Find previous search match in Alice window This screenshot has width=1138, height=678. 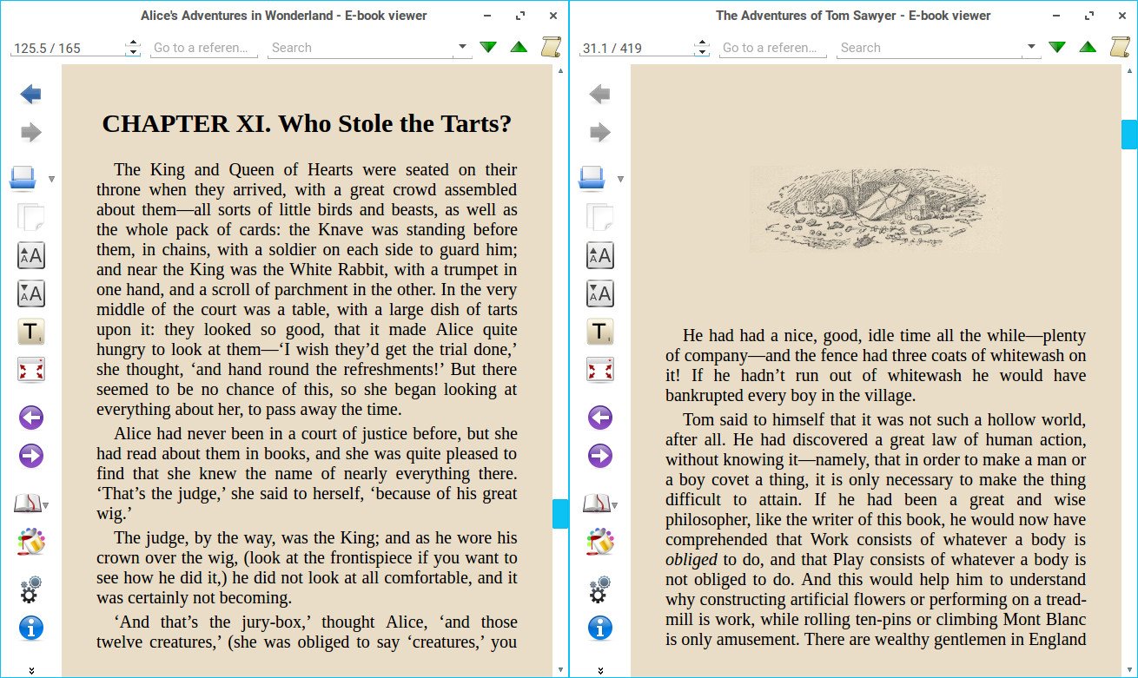coord(519,47)
